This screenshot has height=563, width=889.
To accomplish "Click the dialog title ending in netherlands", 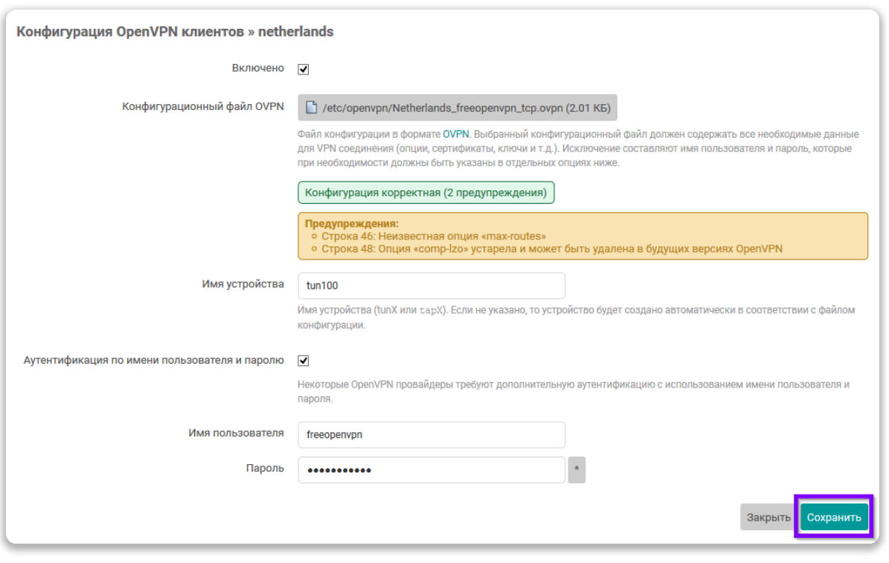I will [x=175, y=32].
